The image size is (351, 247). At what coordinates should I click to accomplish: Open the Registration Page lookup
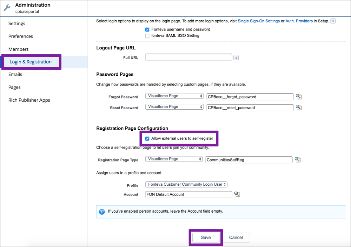pos(297,160)
